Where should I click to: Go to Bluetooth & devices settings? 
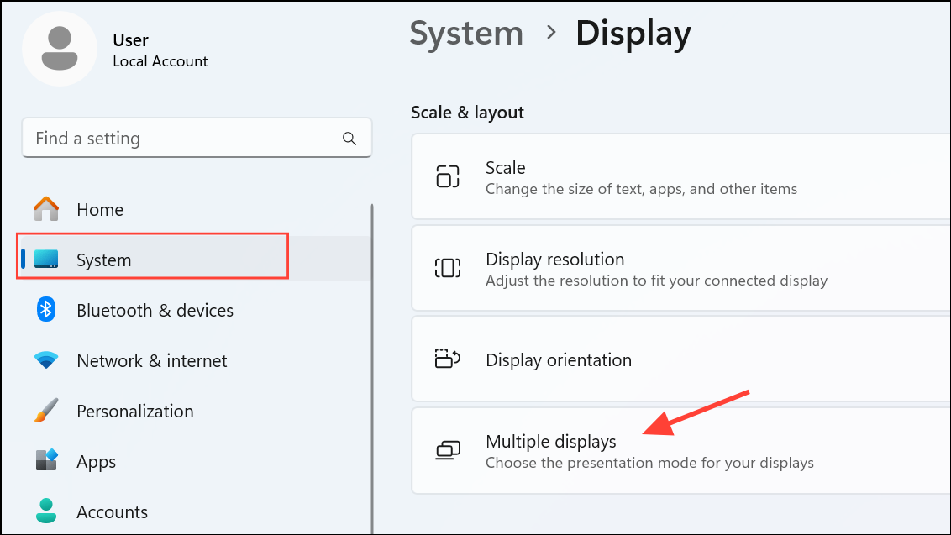click(155, 311)
